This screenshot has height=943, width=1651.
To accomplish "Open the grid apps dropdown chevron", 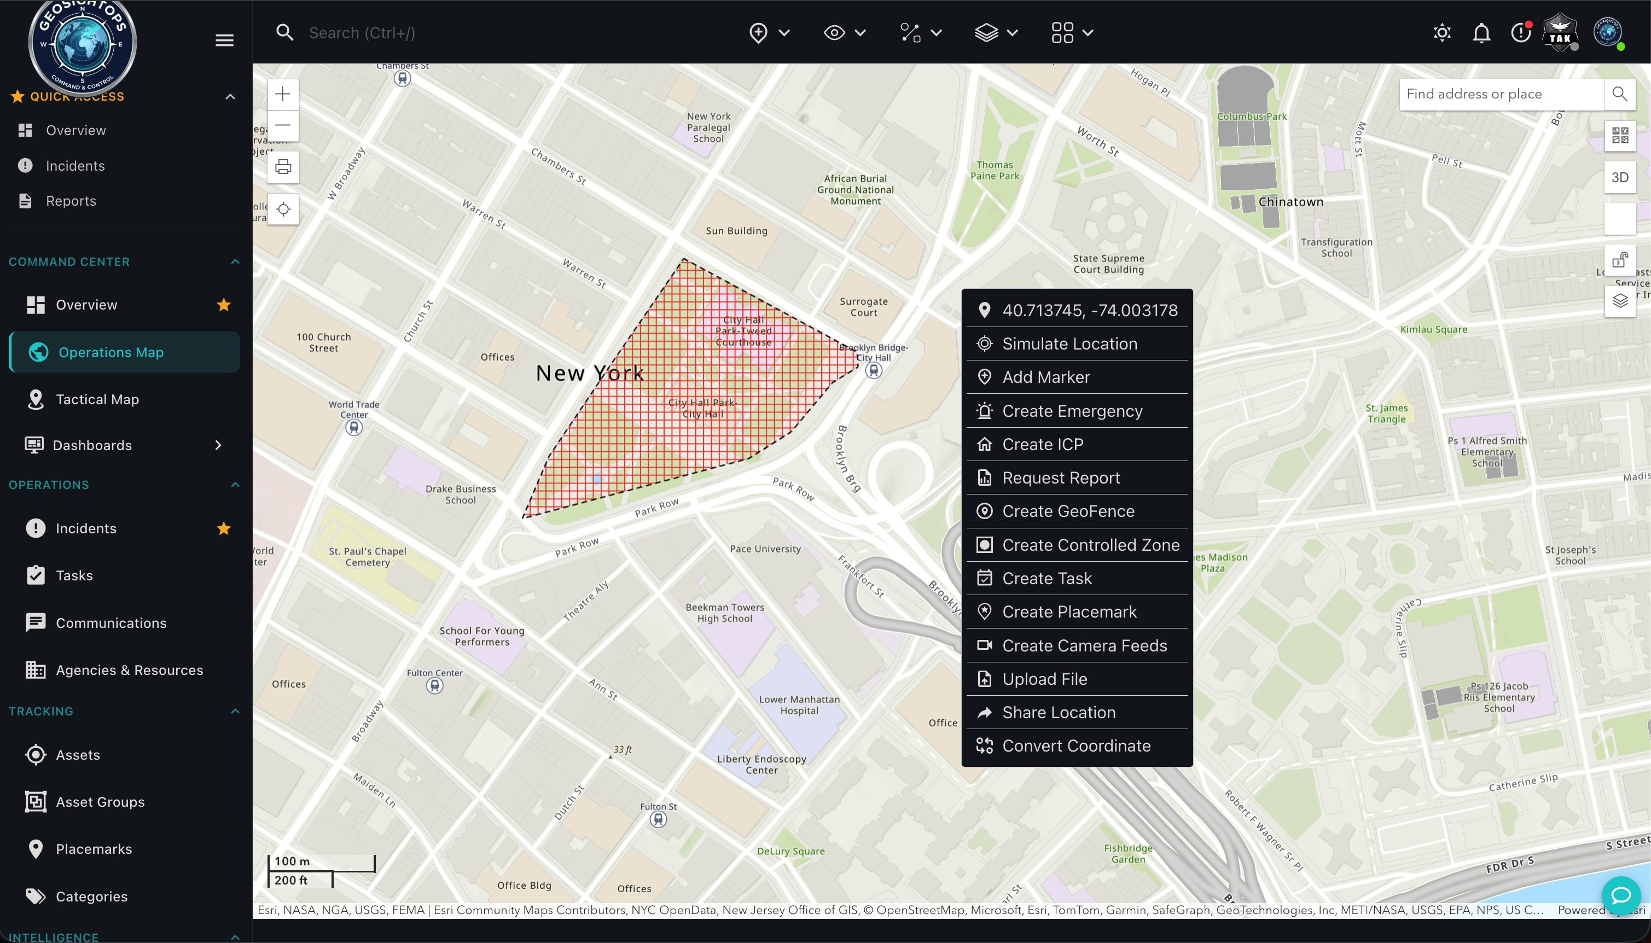I will (x=1088, y=33).
